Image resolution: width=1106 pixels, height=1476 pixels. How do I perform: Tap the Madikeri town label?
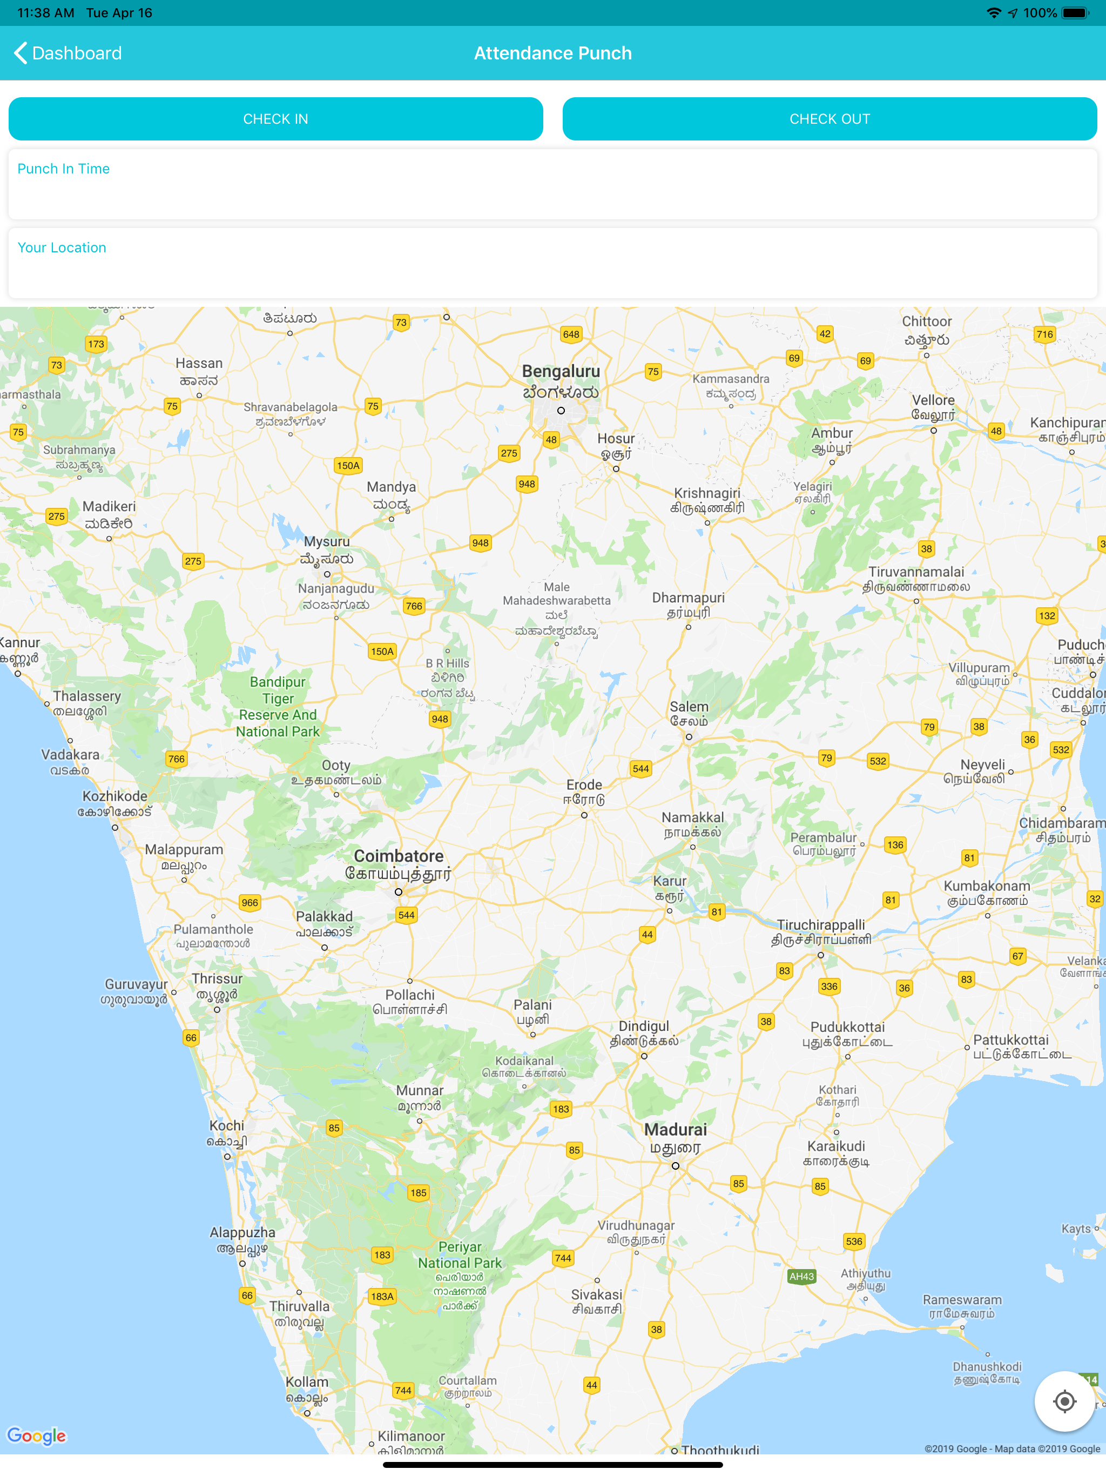click(x=109, y=514)
